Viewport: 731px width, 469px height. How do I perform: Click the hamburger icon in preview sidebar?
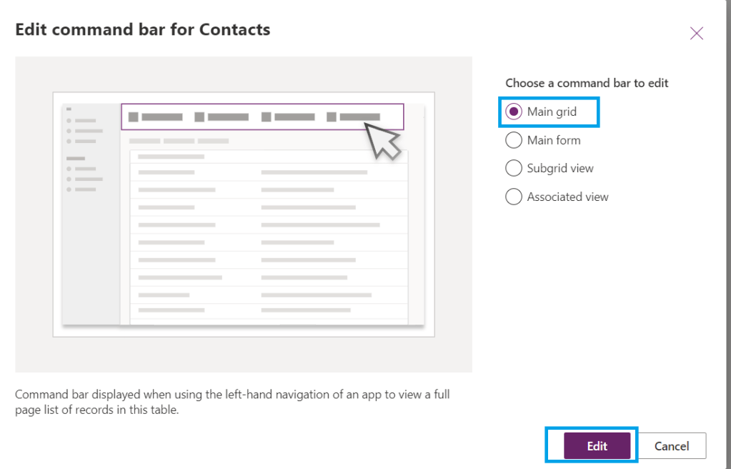(69, 109)
